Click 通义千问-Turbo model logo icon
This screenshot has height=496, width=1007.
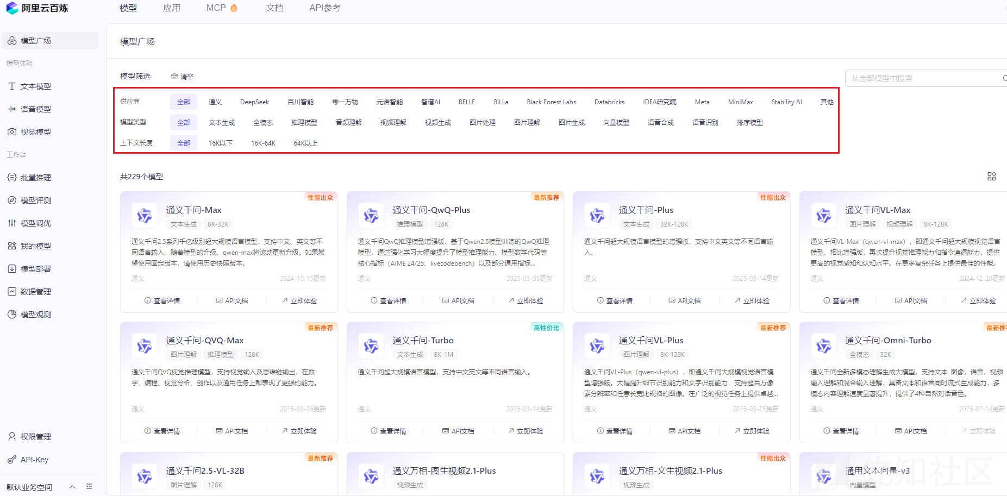pos(371,346)
